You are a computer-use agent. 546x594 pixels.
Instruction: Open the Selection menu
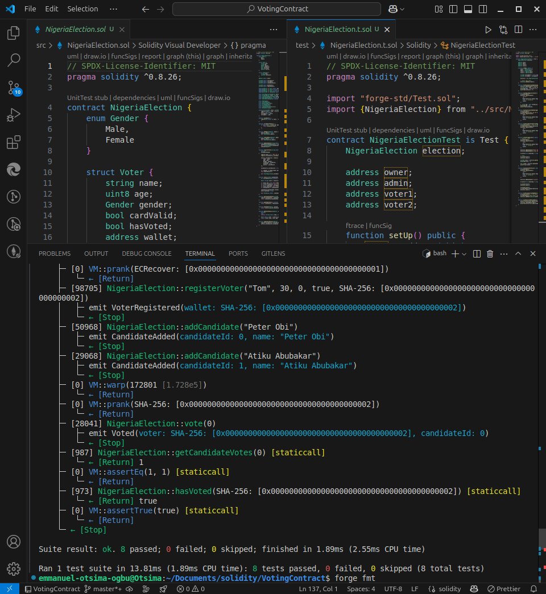pyautogui.click(x=82, y=9)
